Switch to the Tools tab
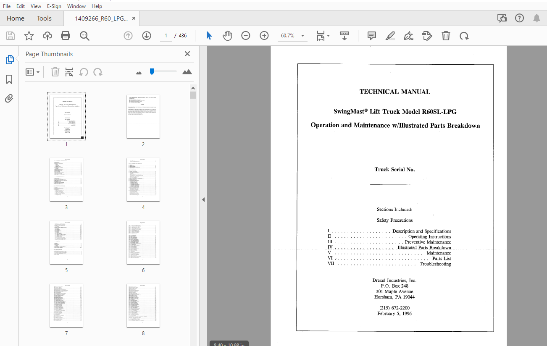Screen dimensions: 547x346 44,18
